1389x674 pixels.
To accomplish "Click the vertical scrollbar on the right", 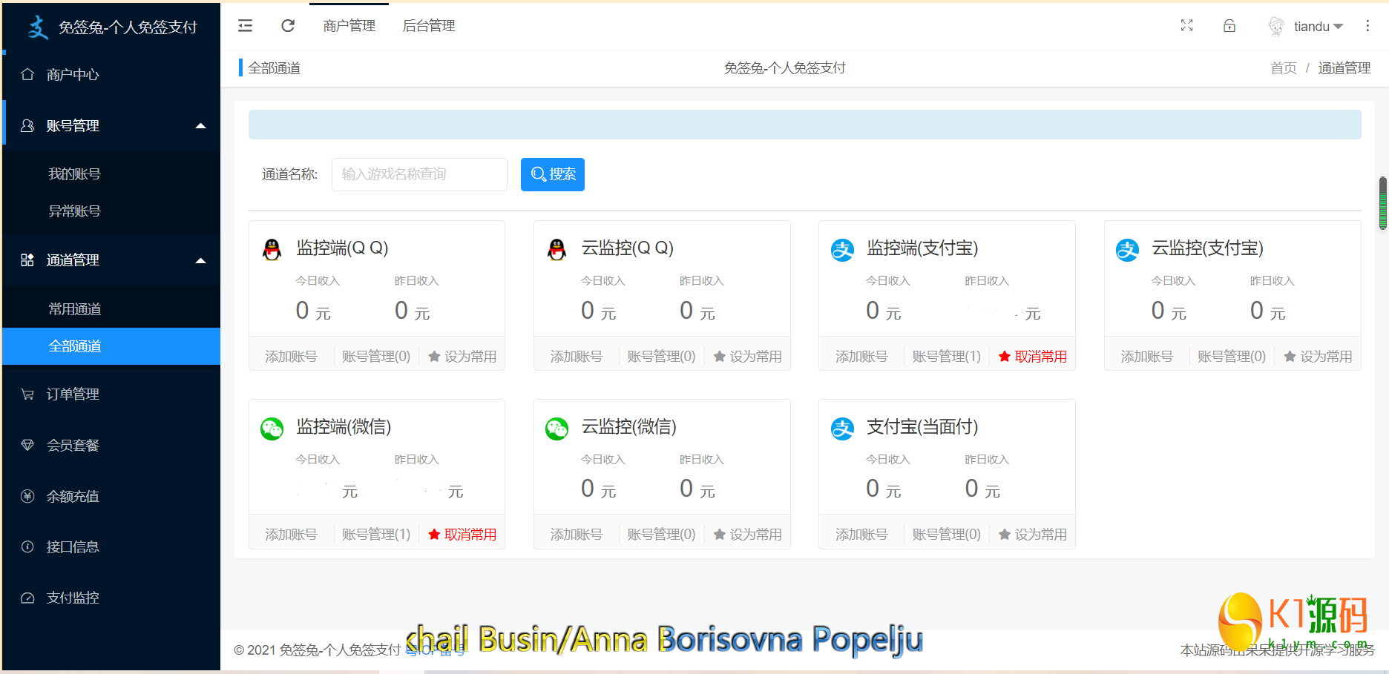I will point(1383,204).
